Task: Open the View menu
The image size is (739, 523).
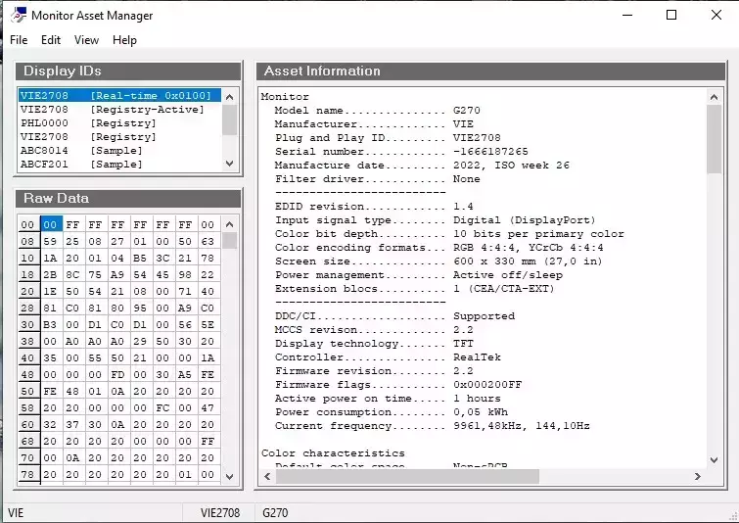Action: tap(86, 40)
